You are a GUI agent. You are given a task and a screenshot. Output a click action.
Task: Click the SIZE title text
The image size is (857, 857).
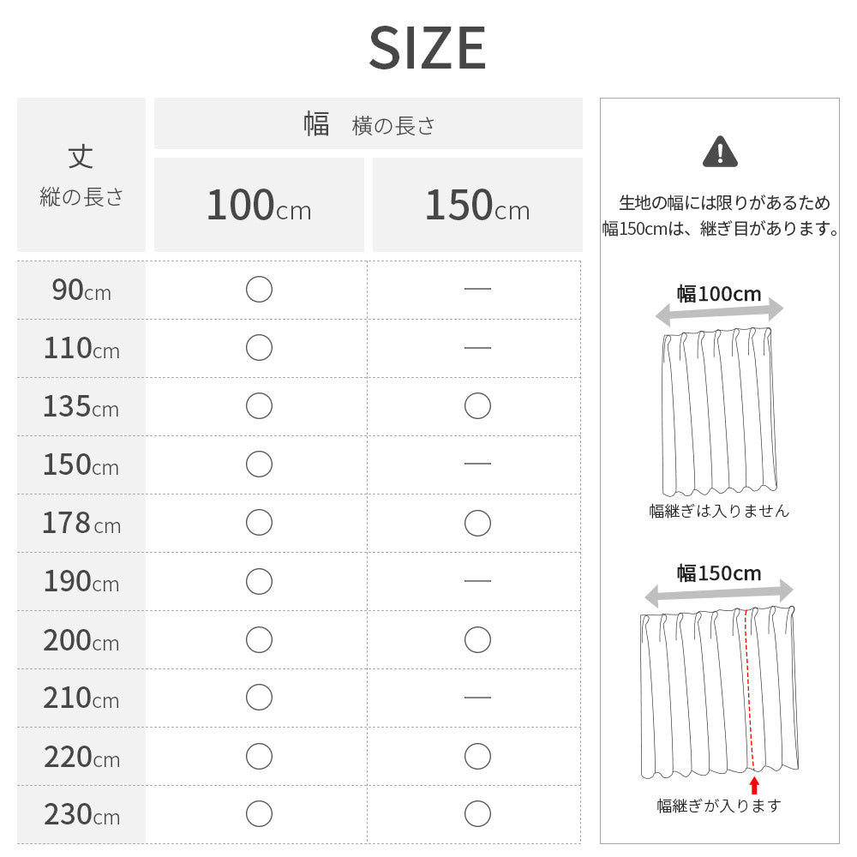click(428, 48)
